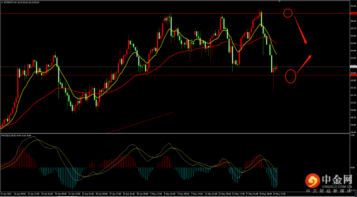Click the 62.15 price axis label

[353, 88]
